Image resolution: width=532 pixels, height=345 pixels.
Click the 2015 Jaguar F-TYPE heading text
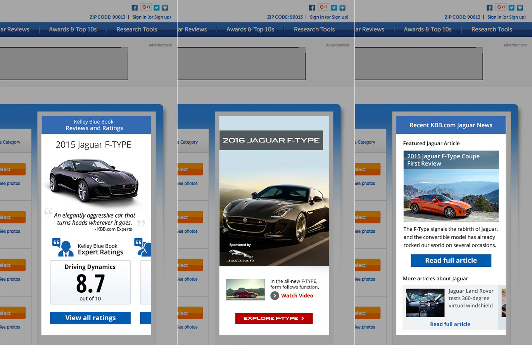[x=93, y=145]
